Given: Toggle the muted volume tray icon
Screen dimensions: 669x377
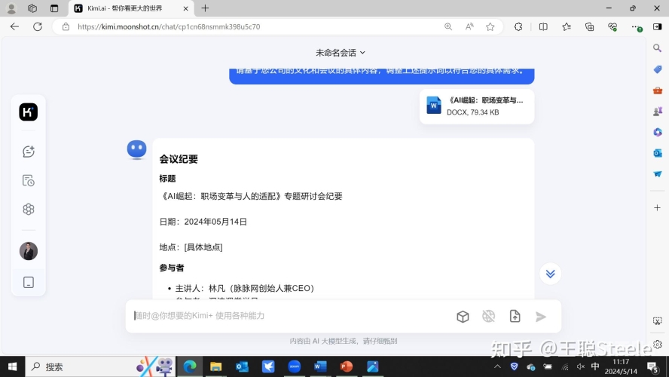Looking at the screenshot, I should pyautogui.click(x=580, y=366).
